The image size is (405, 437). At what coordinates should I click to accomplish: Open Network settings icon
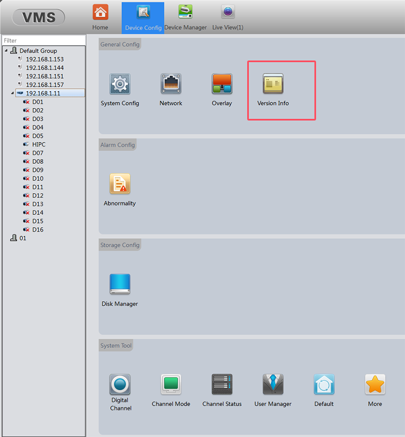coord(171,84)
